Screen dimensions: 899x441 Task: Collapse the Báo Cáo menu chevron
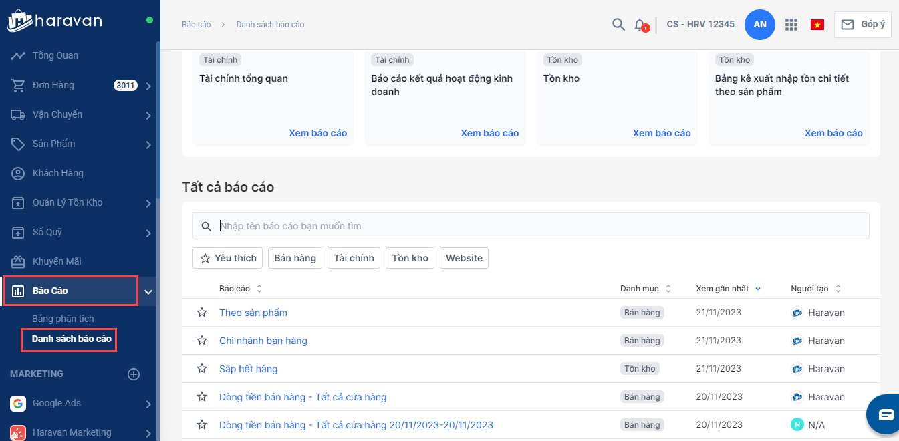[x=148, y=291]
